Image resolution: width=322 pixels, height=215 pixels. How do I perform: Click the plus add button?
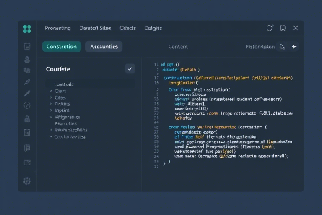pos(294,47)
